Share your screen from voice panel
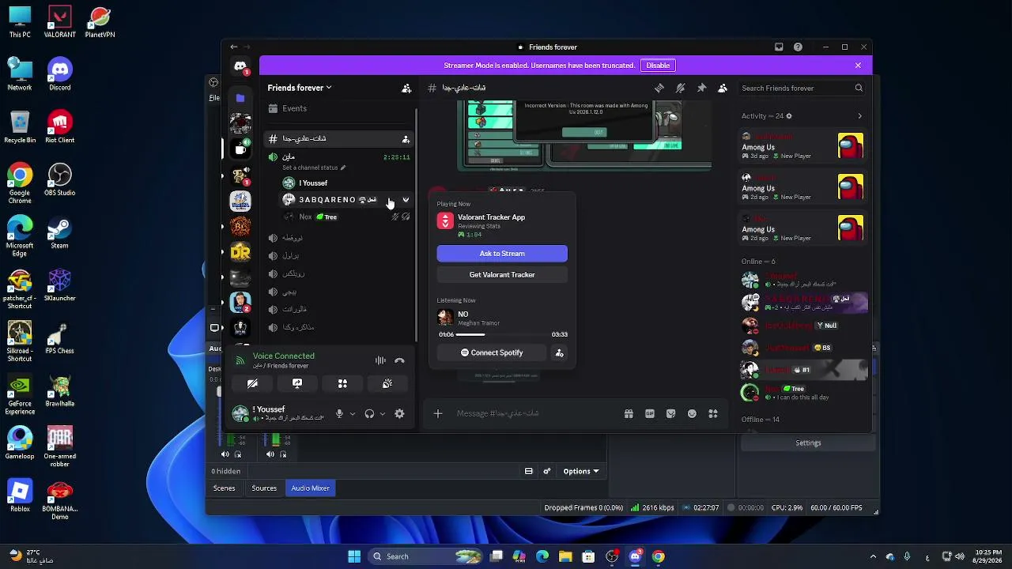This screenshot has width=1012, height=569. coord(297,383)
